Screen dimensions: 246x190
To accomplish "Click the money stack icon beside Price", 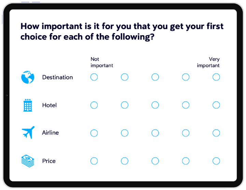I will (x=28, y=161).
